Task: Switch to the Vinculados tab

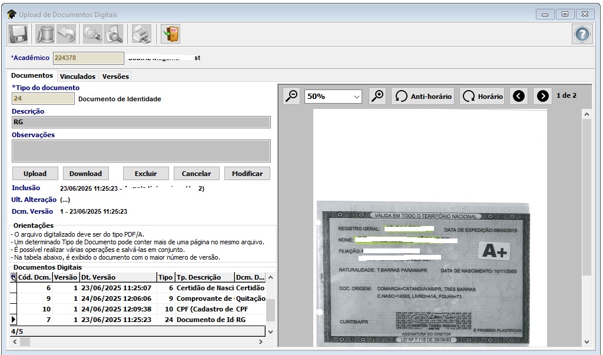Action: point(78,77)
